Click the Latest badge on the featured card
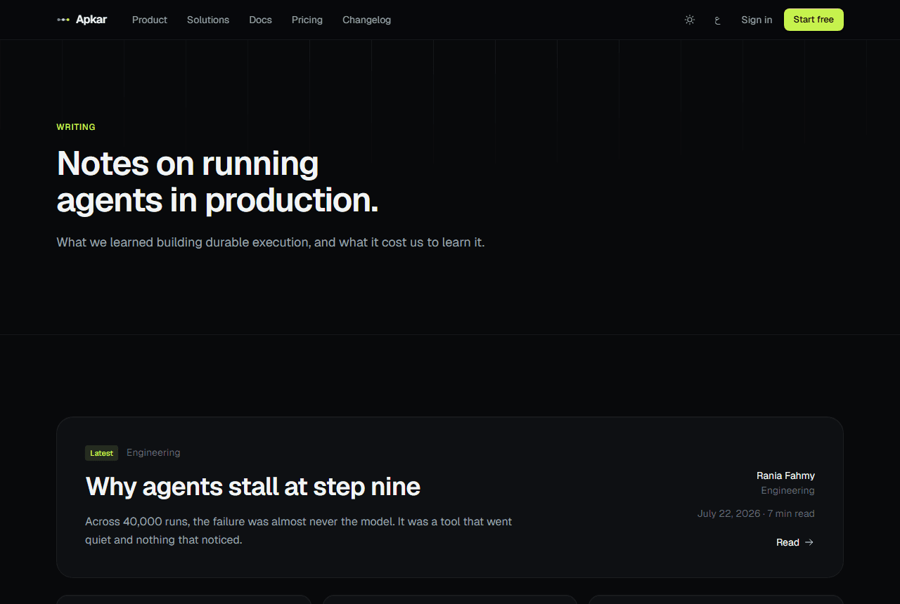The image size is (900, 604). click(101, 453)
